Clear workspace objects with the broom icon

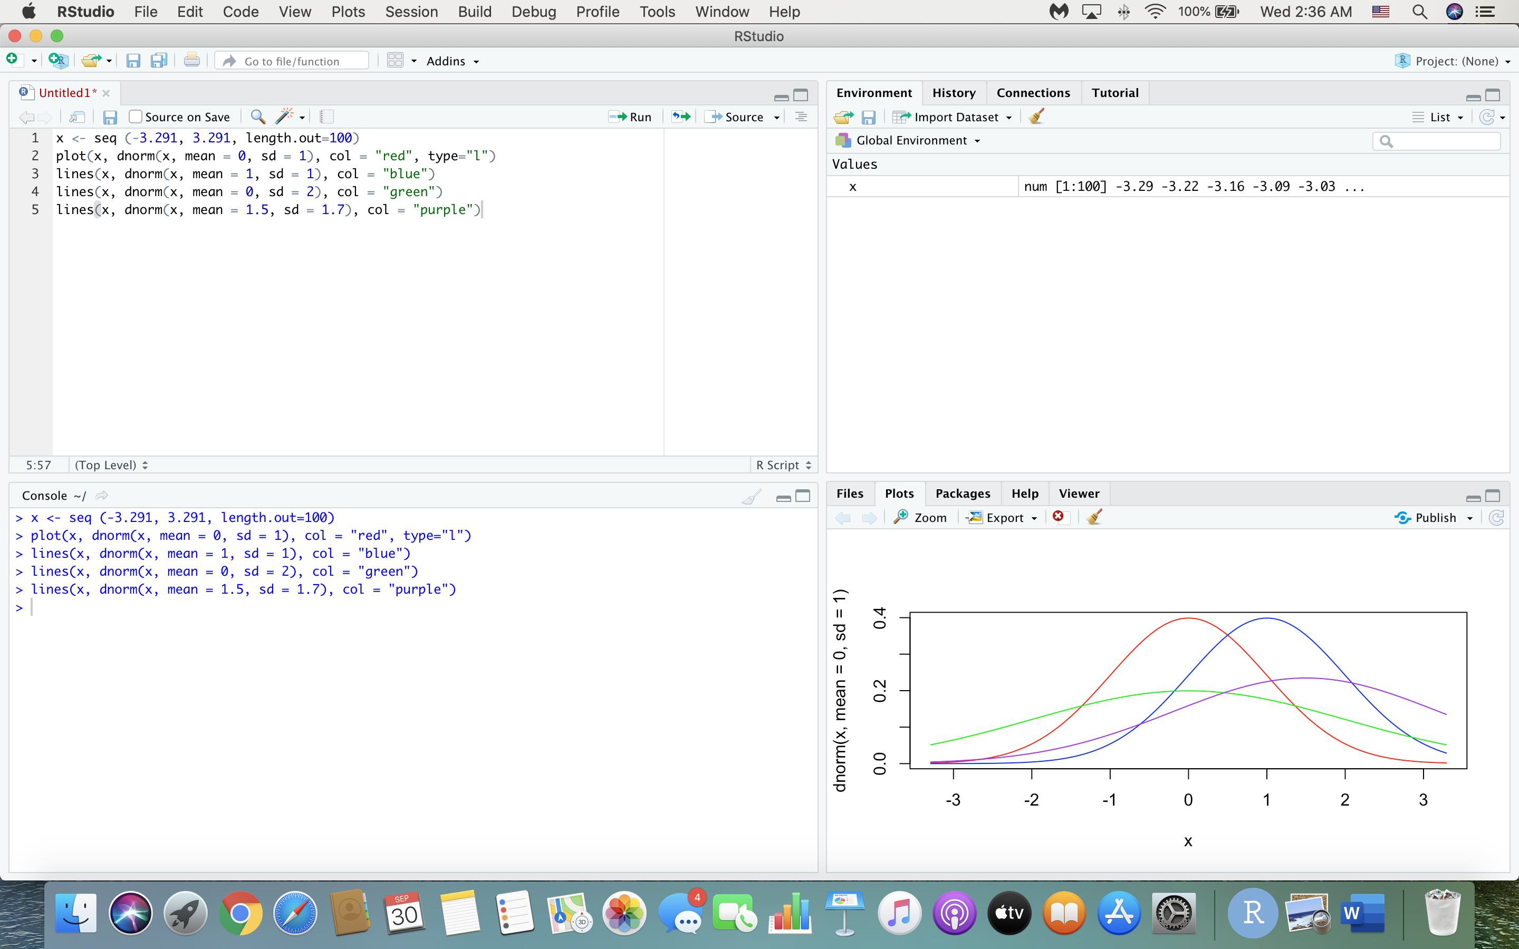tap(1036, 116)
